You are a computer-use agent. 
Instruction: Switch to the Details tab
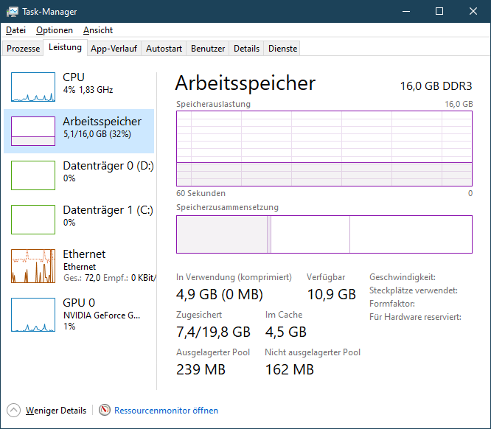point(247,49)
